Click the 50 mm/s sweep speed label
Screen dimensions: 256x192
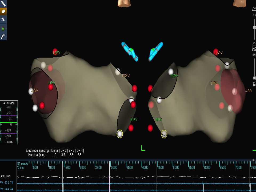coord(22,163)
